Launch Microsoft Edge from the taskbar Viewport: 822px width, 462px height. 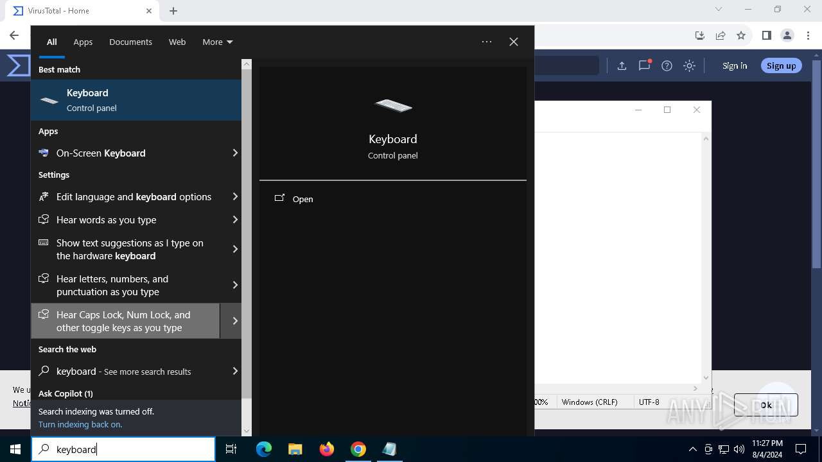click(264, 449)
